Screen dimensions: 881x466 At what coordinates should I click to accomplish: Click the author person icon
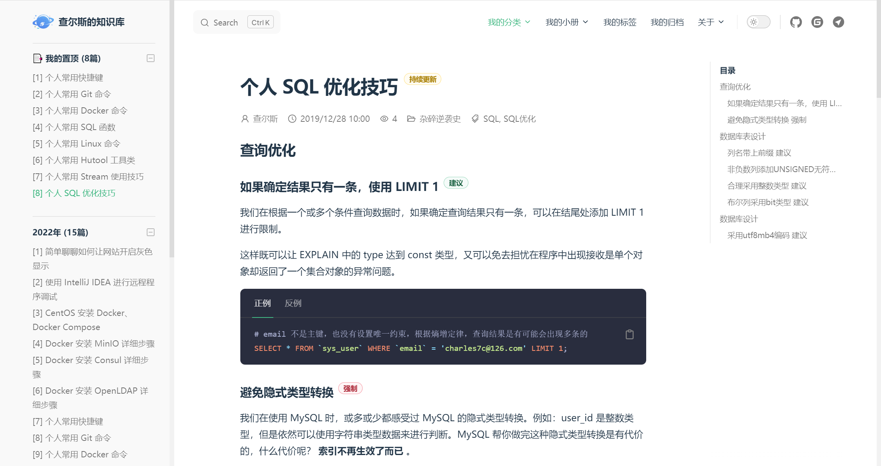pyautogui.click(x=245, y=119)
